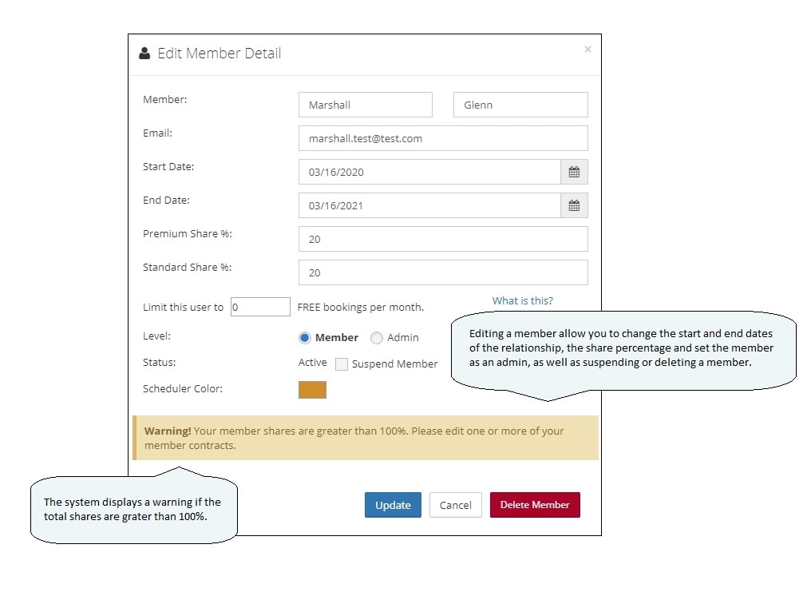
Task: Pick the orange Scheduler Color swatch
Action: pos(312,390)
